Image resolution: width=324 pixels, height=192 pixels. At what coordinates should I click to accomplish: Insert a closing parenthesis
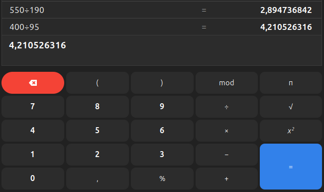(x=162, y=83)
